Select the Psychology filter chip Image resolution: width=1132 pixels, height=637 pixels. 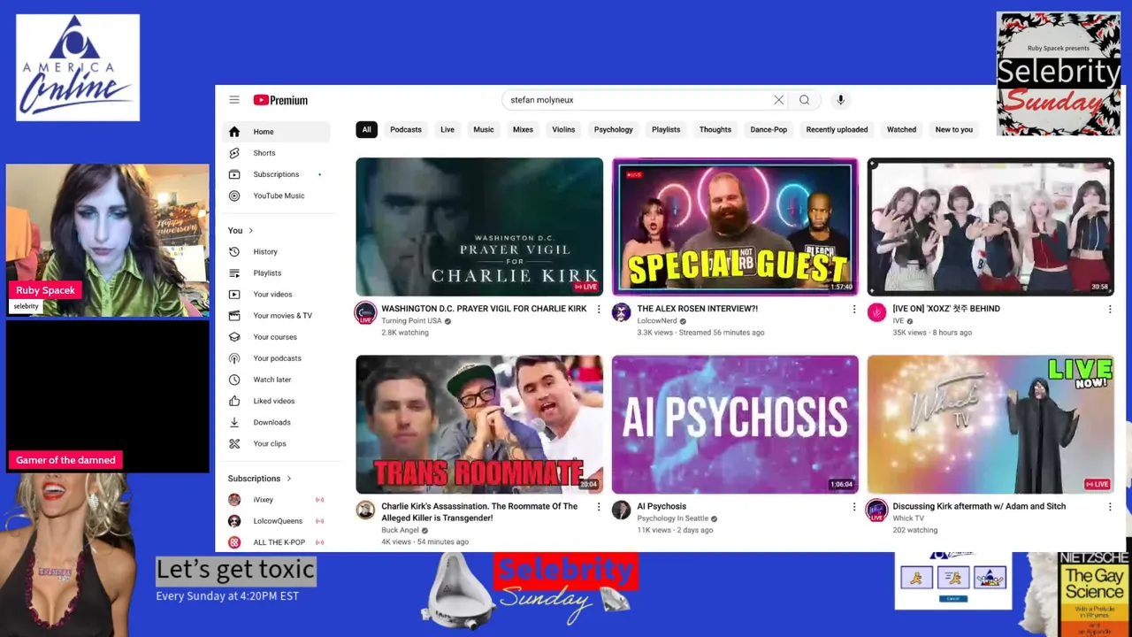(614, 129)
